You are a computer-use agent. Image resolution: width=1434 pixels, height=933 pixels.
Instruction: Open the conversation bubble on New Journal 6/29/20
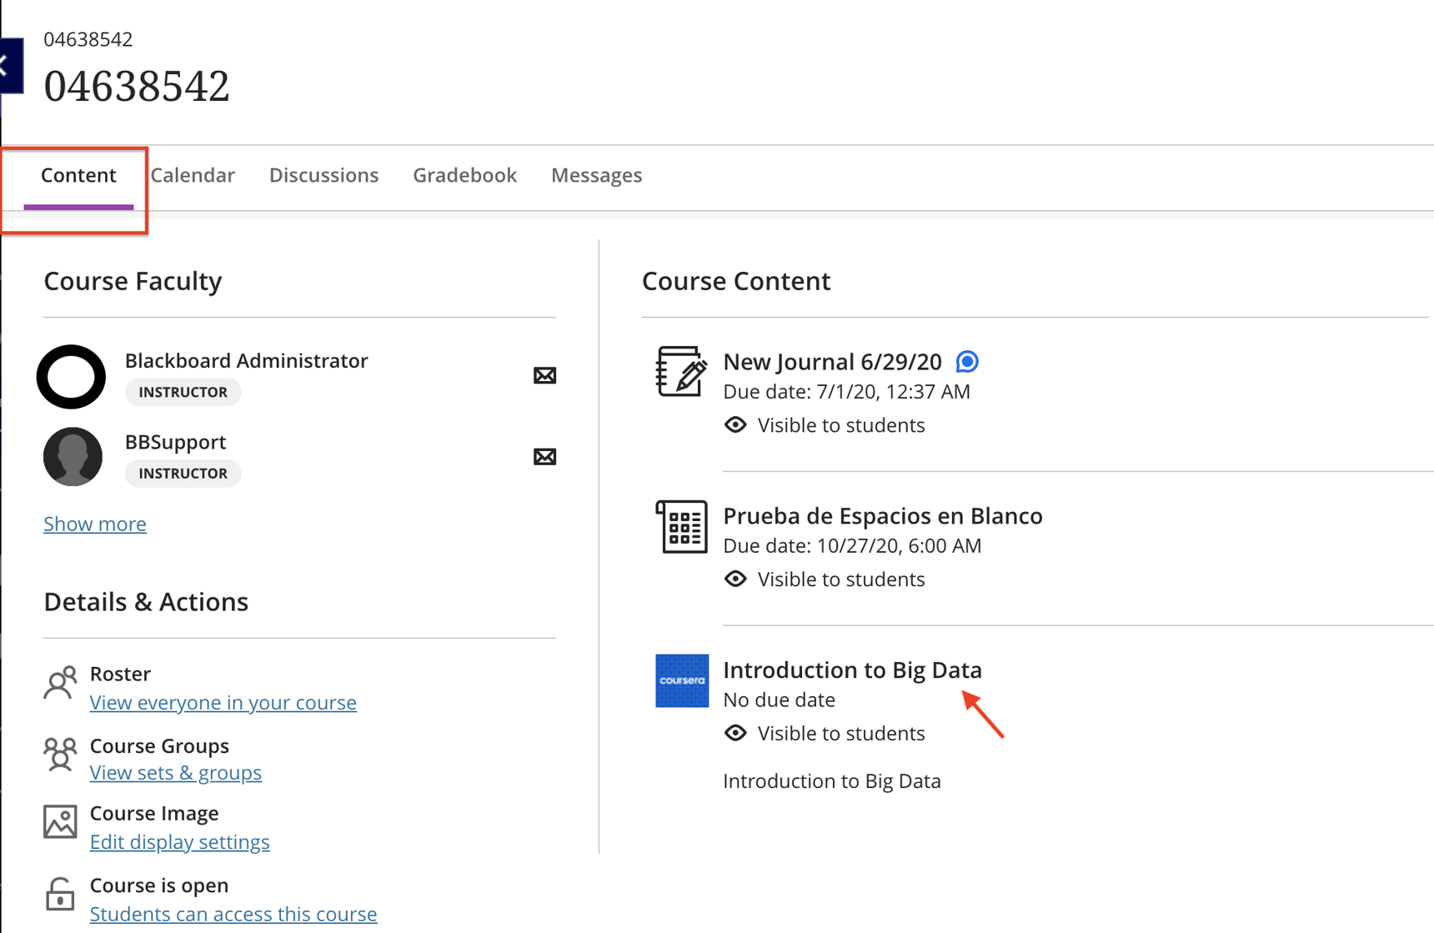coord(967,361)
